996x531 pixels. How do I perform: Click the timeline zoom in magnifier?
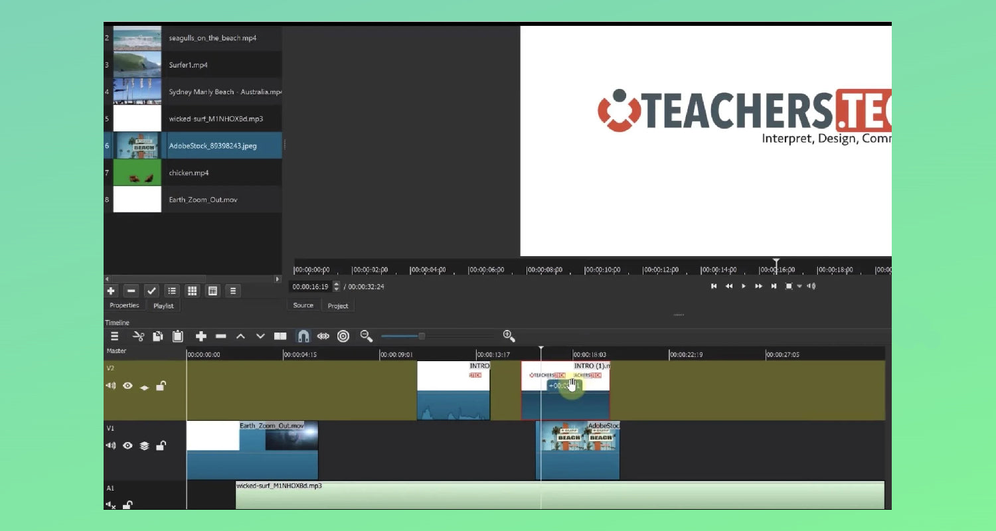[509, 336]
